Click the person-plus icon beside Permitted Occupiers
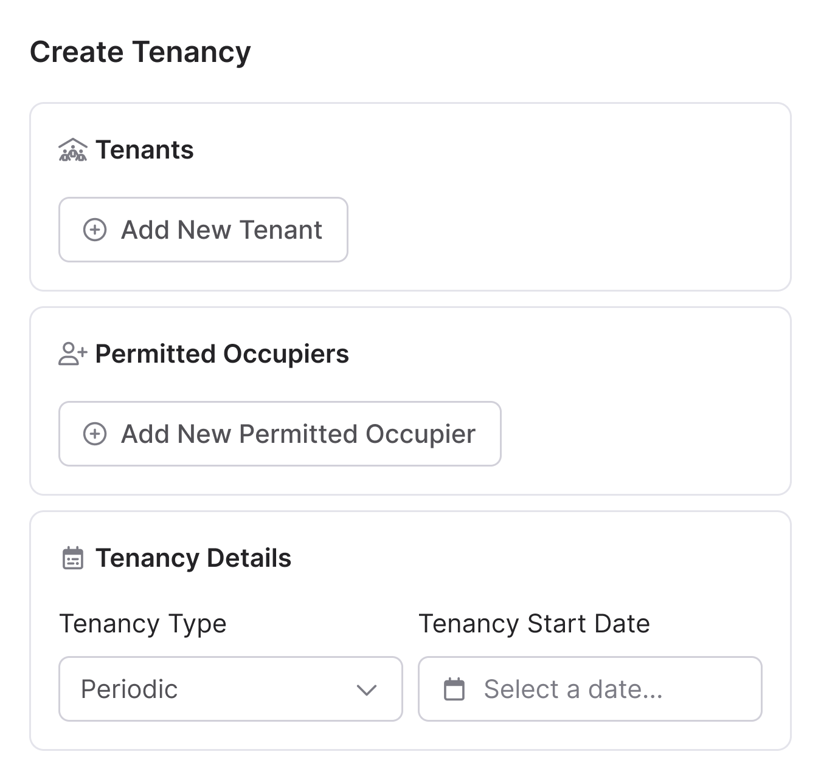The width and height of the screenshot is (821, 780). pos(73,354)
